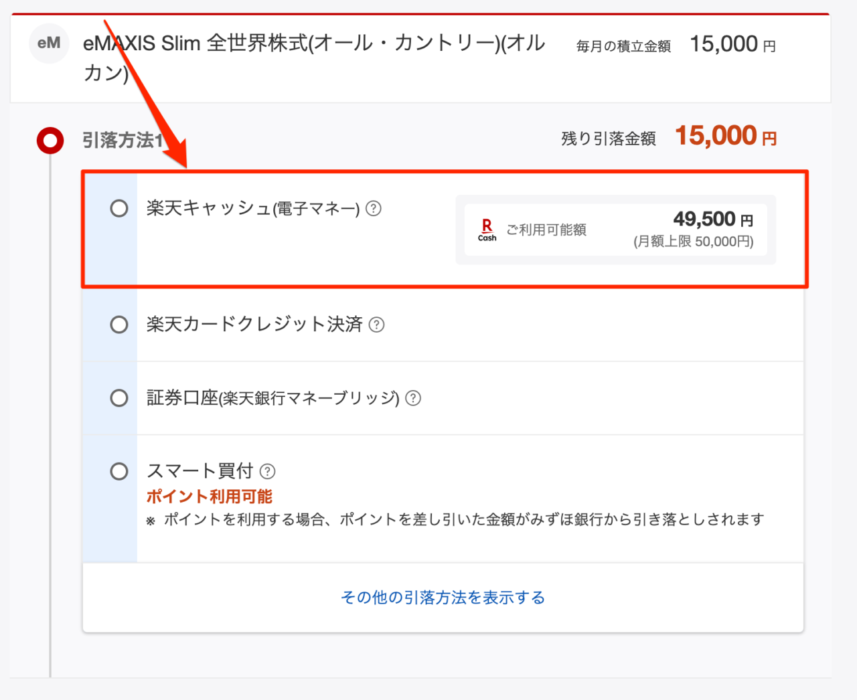Select 証券口座 radio button

tap(119, 398)
